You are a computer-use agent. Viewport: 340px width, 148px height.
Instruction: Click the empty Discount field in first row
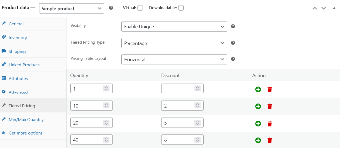pos(178,89)
